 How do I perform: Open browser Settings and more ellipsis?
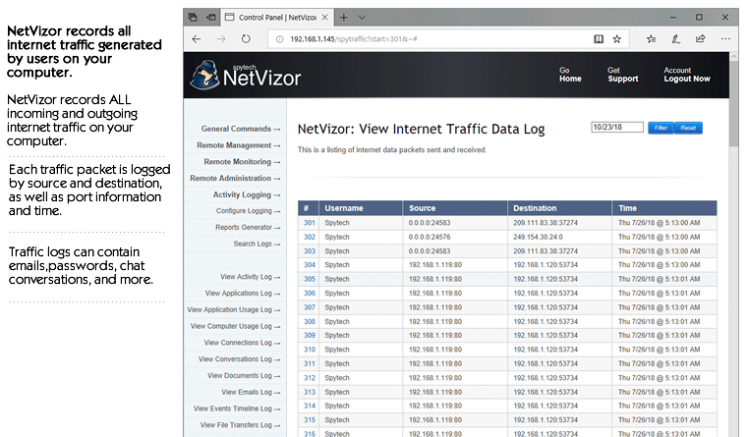coord(725,39)
